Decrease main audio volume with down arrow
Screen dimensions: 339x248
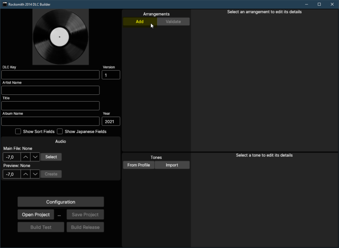point(35,157)
